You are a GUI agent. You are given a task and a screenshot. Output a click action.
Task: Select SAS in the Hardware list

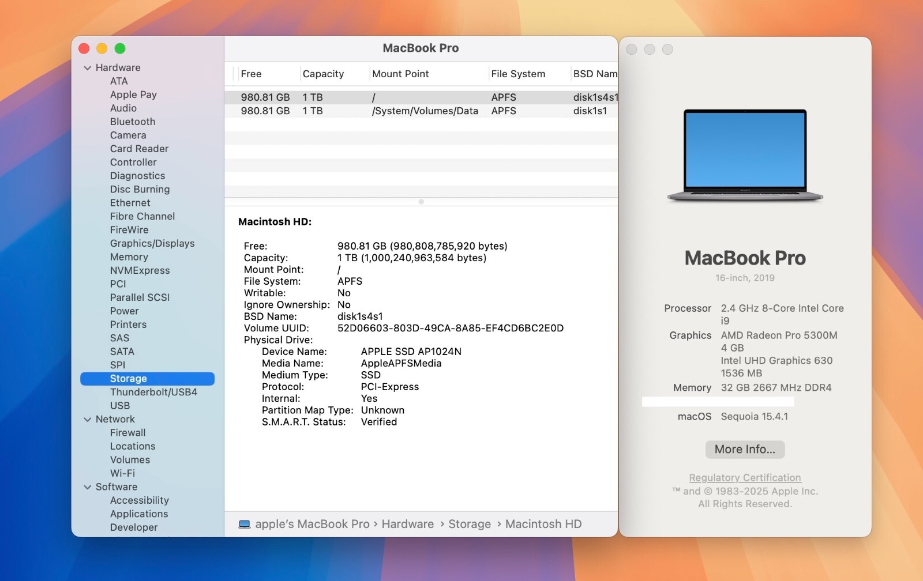pos(119,338)
